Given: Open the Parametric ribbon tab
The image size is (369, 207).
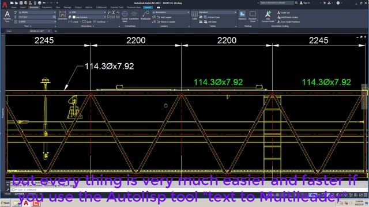Looking at the screenshot, I should click(47, 7).
